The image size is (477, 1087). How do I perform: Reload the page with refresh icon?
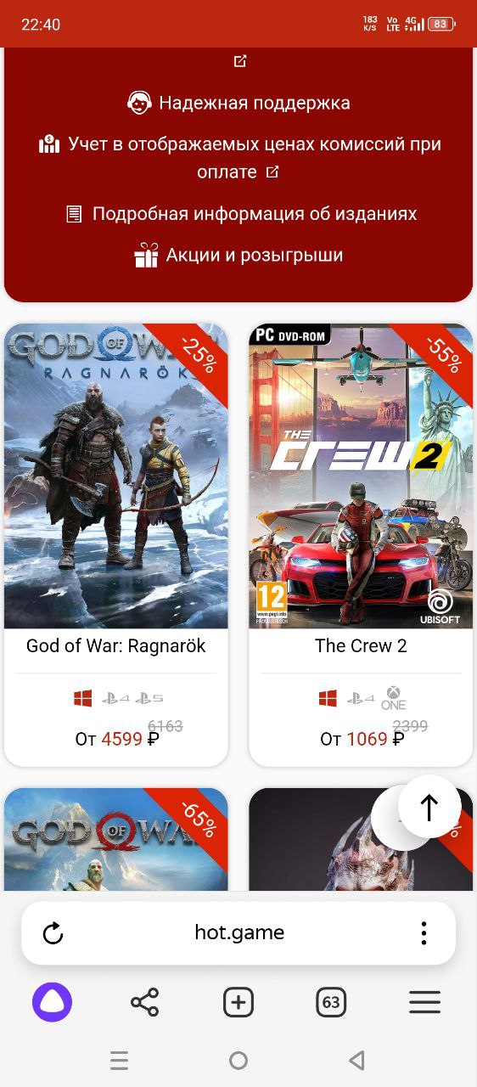point(53,933)
